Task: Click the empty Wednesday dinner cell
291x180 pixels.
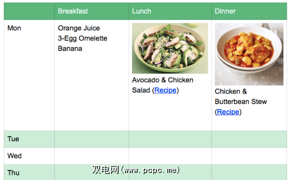Action: [249, 156]
